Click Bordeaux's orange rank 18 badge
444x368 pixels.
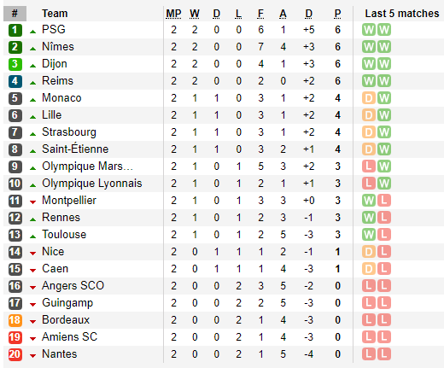click(15, 320)
